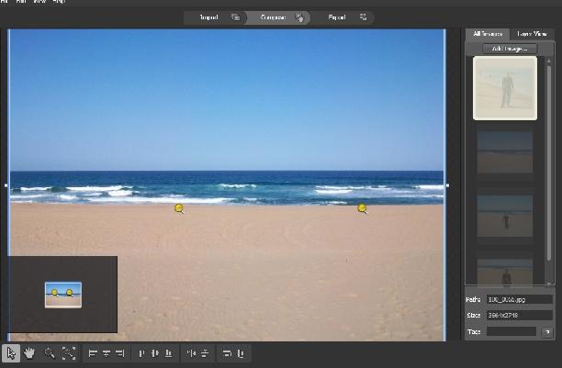Select the third thumbnail with distant person
The width and height of the screenshot is (562, 368).
click(x=505, y=216)
